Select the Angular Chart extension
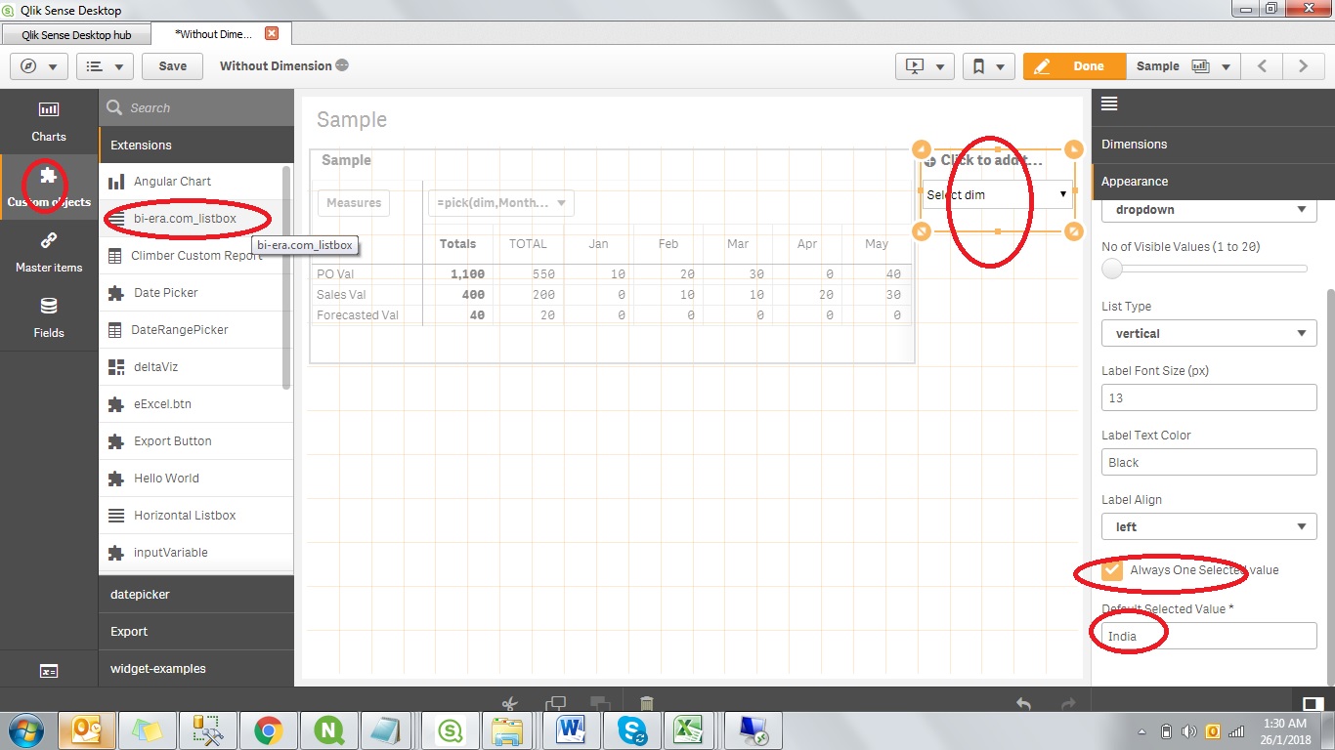 (191, 182)
